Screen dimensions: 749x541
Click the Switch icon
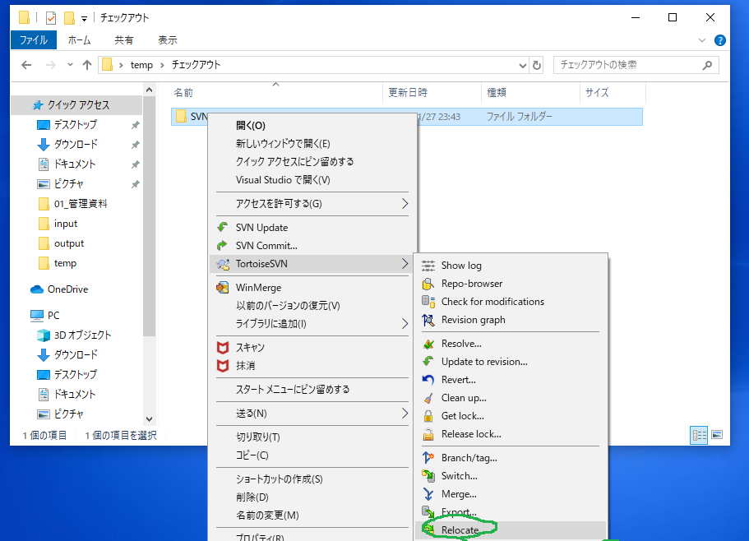428,476
